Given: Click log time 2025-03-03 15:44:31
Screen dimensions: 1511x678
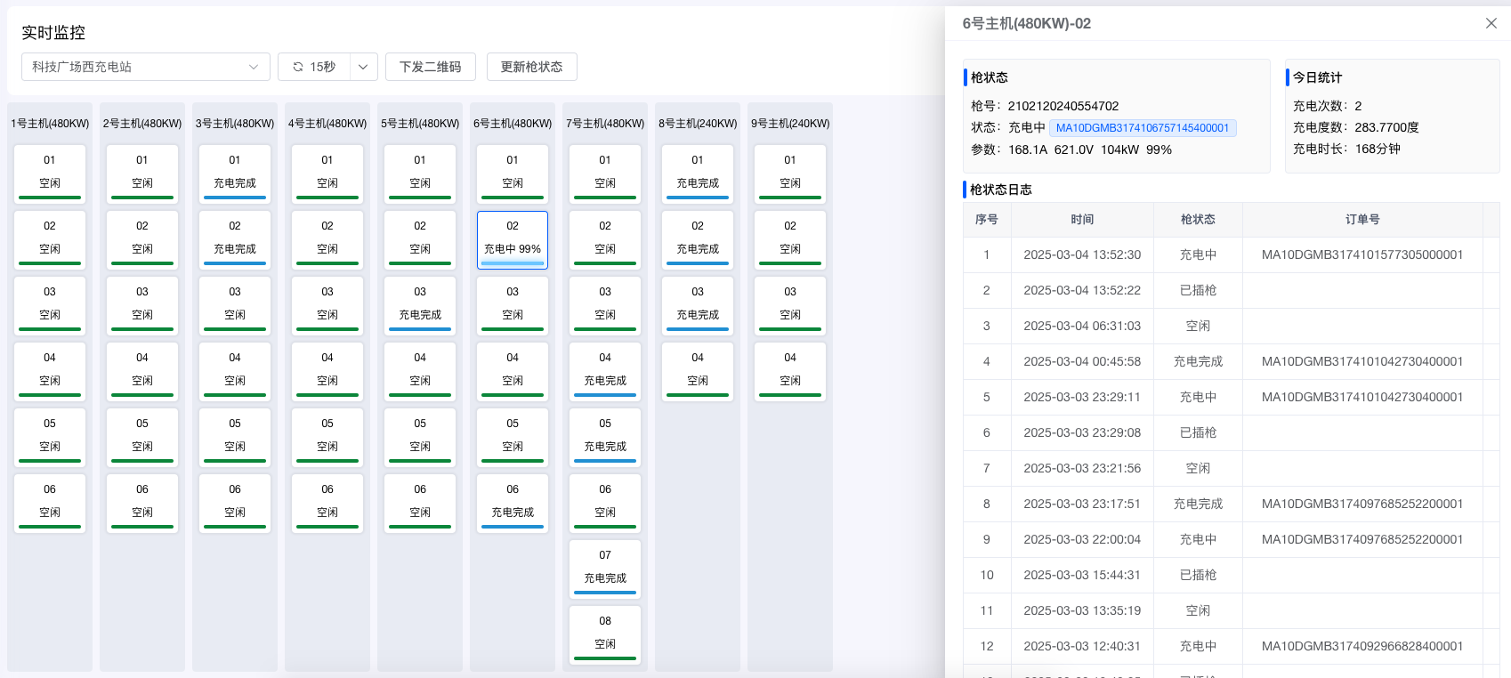Looking at the screenshot, I should click(1082, 575).
